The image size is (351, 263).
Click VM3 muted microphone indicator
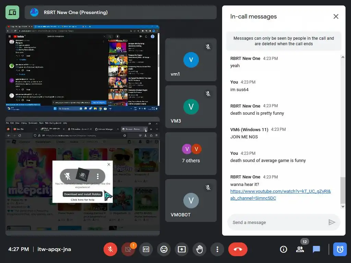pos(208,94)
